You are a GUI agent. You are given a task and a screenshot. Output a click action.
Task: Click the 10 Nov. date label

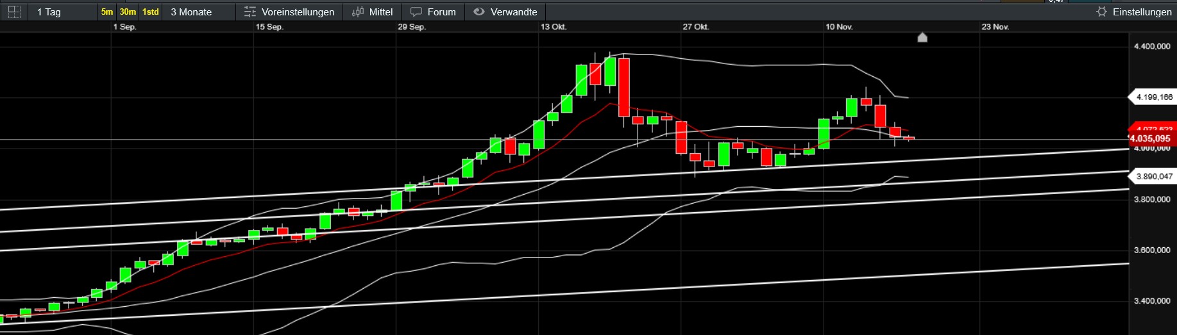coord(839,27)
